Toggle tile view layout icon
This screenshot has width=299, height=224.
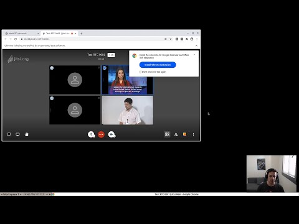167,134
